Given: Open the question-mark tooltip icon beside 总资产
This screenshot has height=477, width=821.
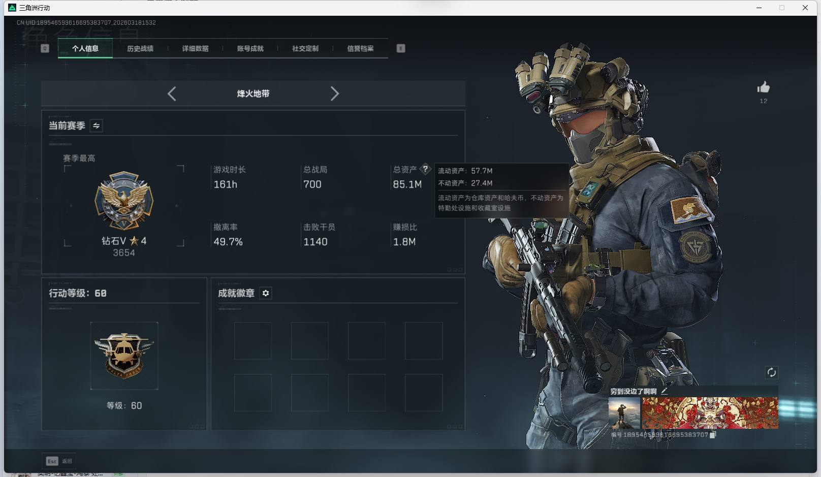Looking at the screenshot, I should 425,169.
